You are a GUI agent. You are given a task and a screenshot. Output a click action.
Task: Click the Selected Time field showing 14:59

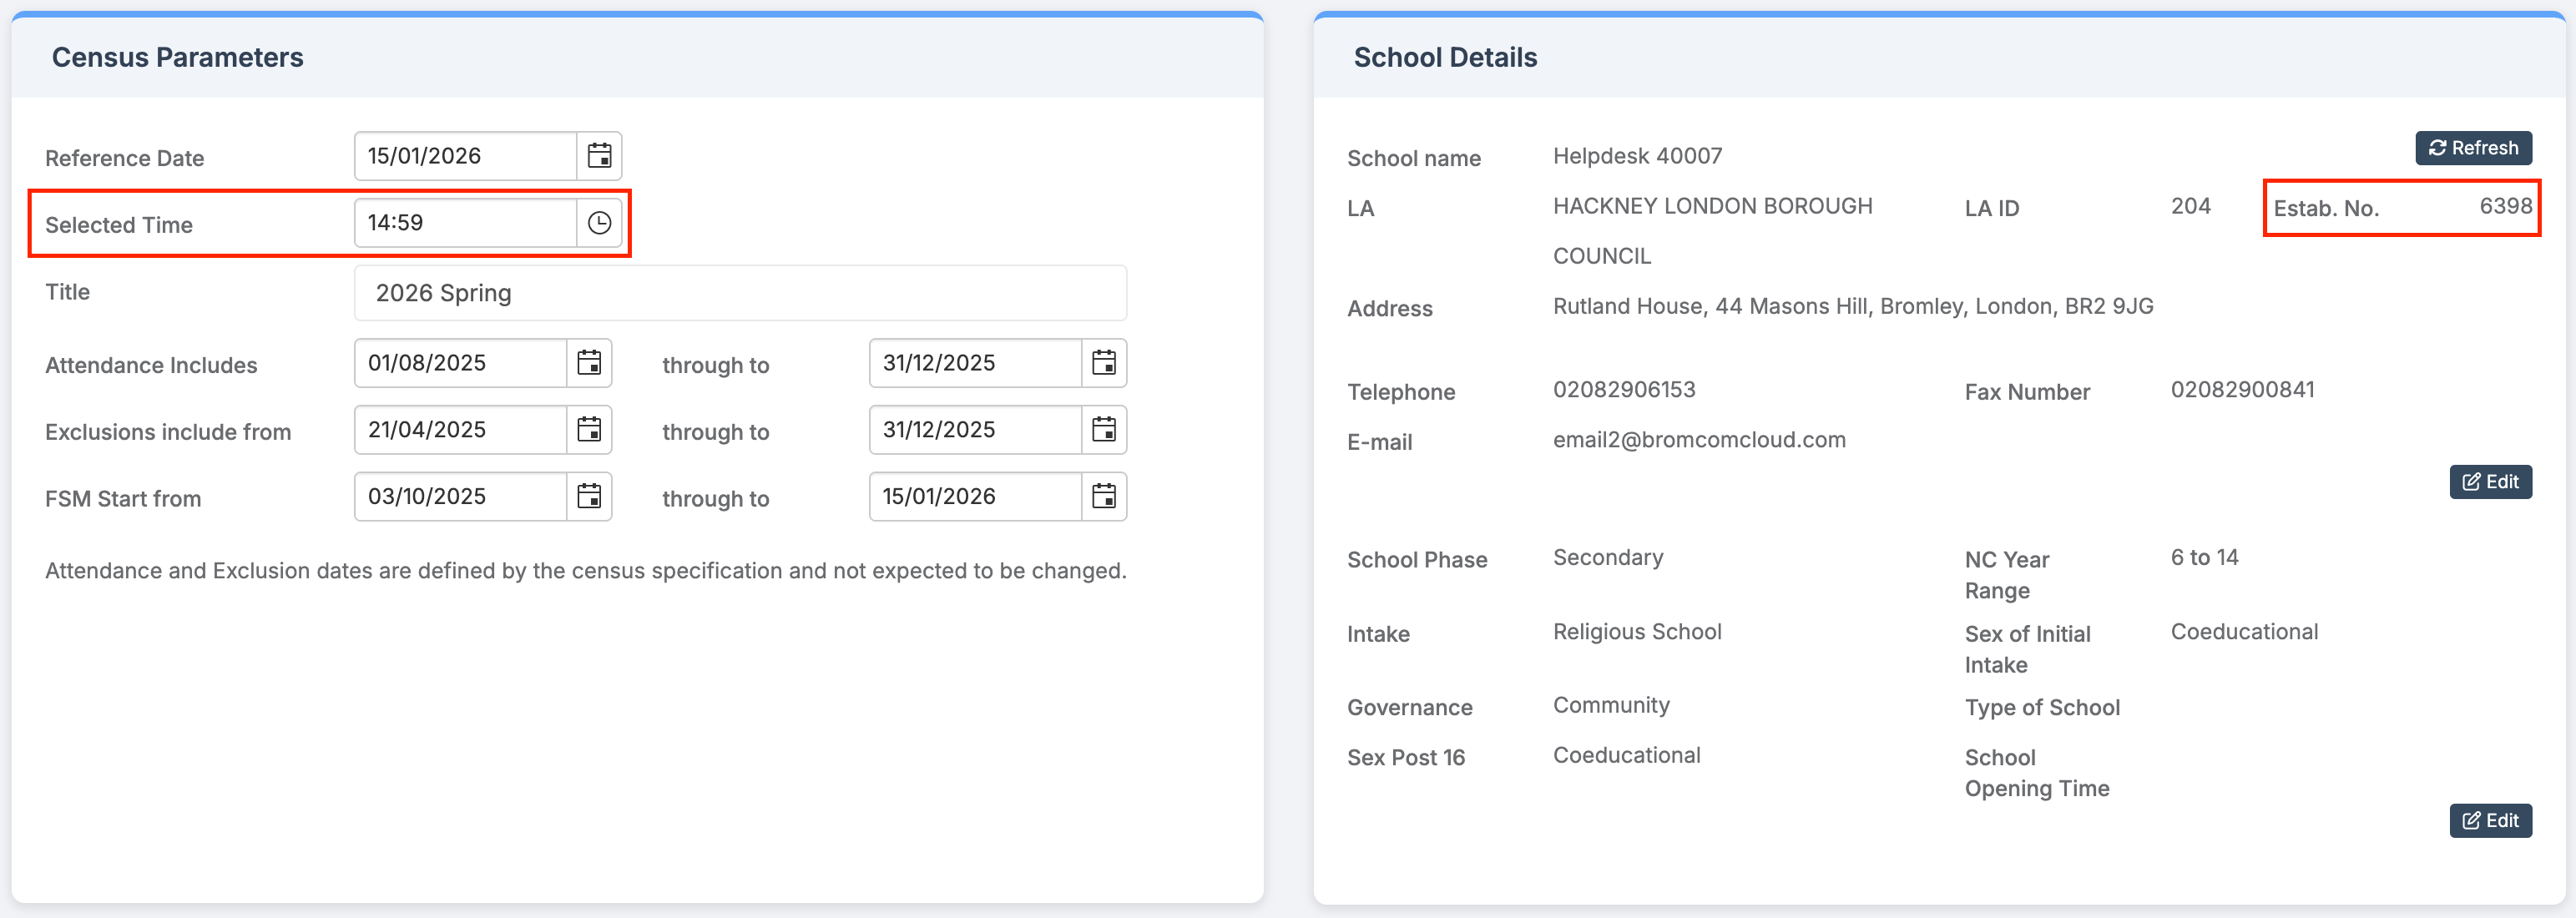tap(465, 223)
